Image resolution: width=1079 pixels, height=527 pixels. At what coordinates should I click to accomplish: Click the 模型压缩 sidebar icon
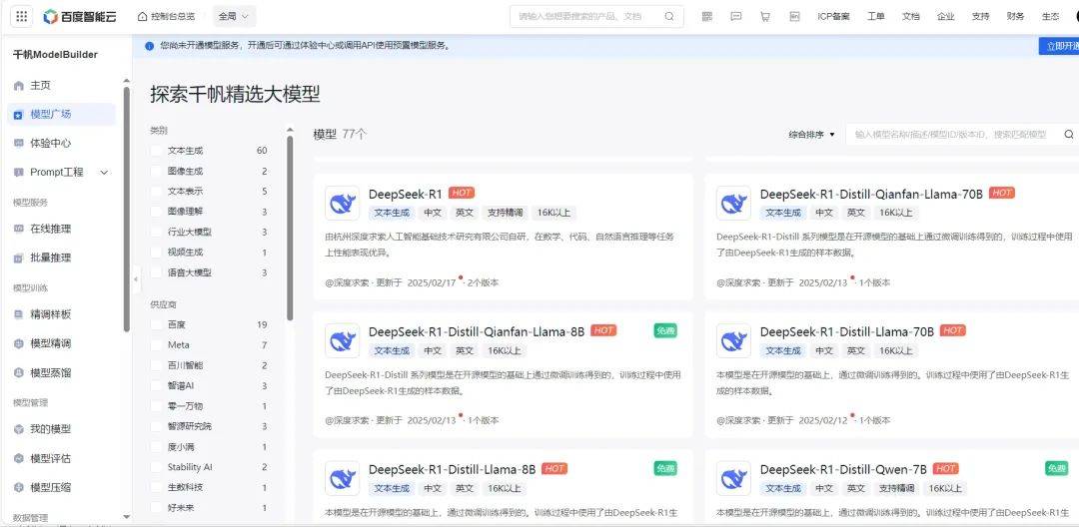click(x=19, y=488)
